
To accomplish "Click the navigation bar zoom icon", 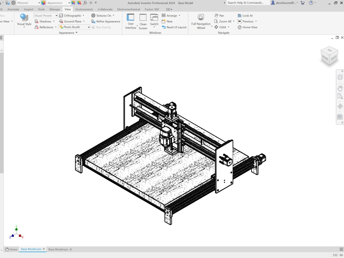I will pyautogui.click(x=340, y=96).
